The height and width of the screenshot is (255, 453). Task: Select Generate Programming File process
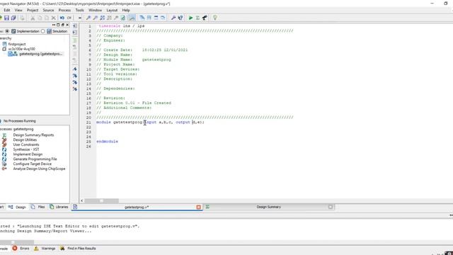[35, 159]
